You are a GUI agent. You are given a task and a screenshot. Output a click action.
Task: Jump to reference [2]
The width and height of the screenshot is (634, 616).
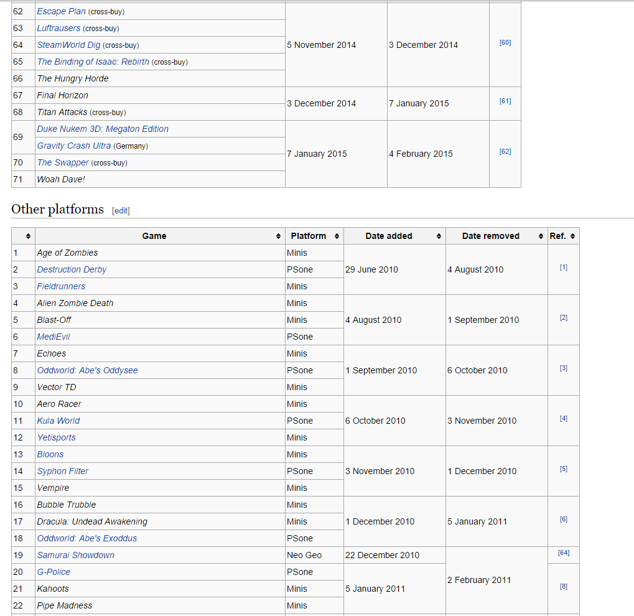pos(564,318)
